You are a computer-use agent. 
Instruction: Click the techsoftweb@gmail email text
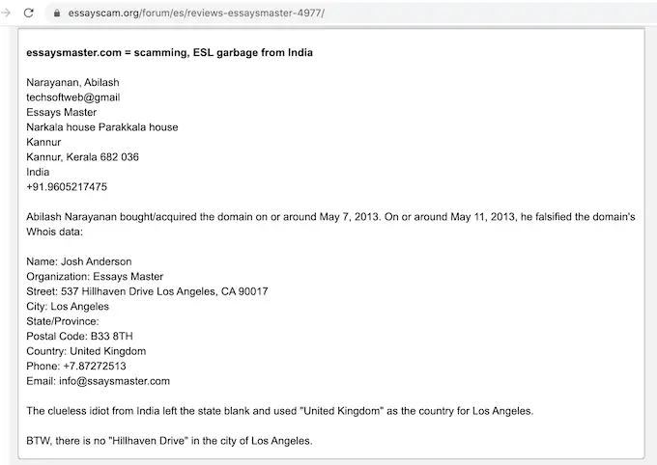click(72, 97)
